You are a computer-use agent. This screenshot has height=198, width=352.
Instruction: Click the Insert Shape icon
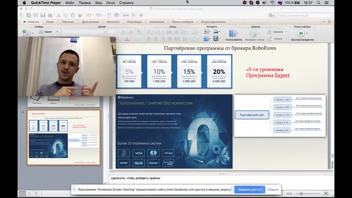(206, 39)
